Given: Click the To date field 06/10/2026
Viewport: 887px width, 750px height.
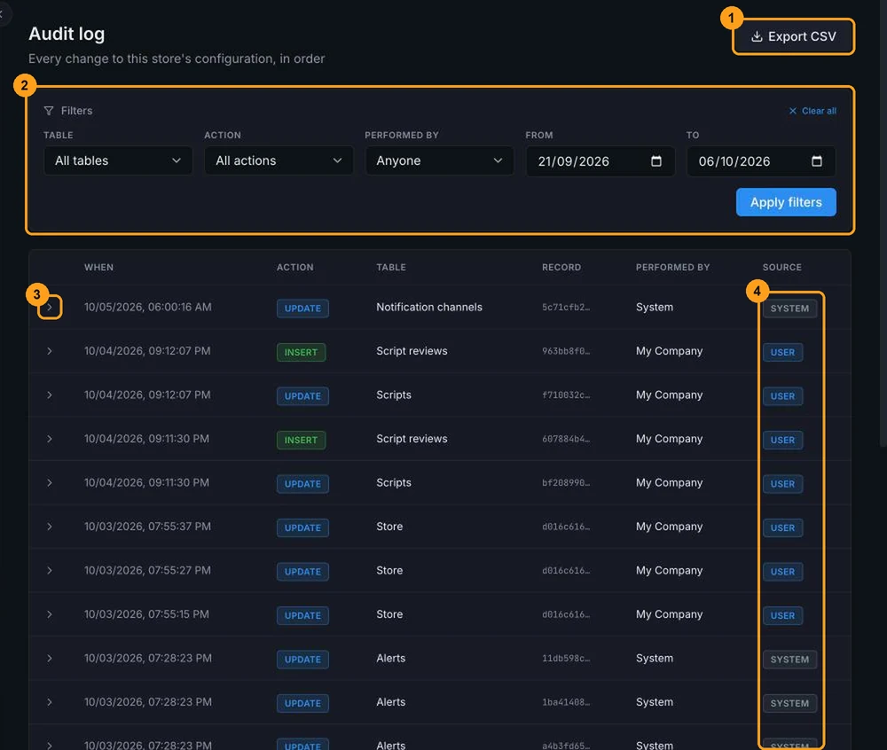Looking at the screenshot, I should click(x=761, y=161).
